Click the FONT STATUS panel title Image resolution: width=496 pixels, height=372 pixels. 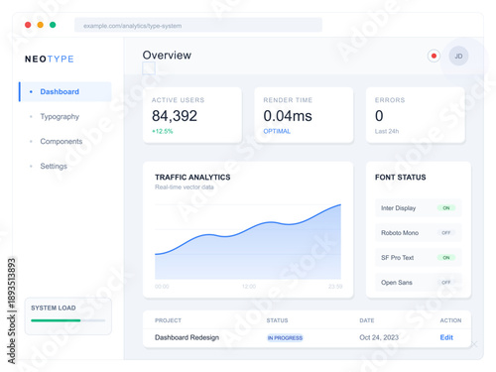pyautogui.click(x=401, y=178)
